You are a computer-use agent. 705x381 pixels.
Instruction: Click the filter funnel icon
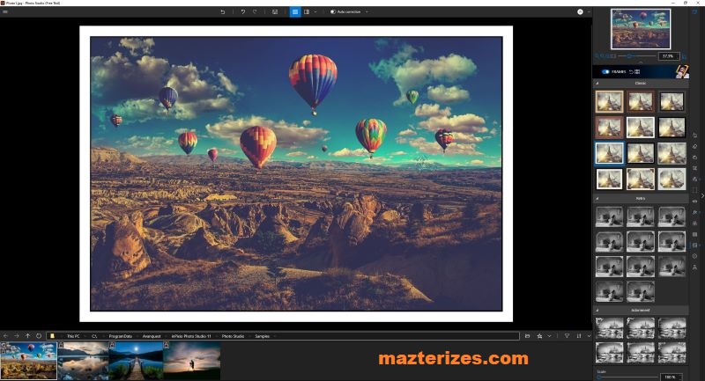click(567, 335)
